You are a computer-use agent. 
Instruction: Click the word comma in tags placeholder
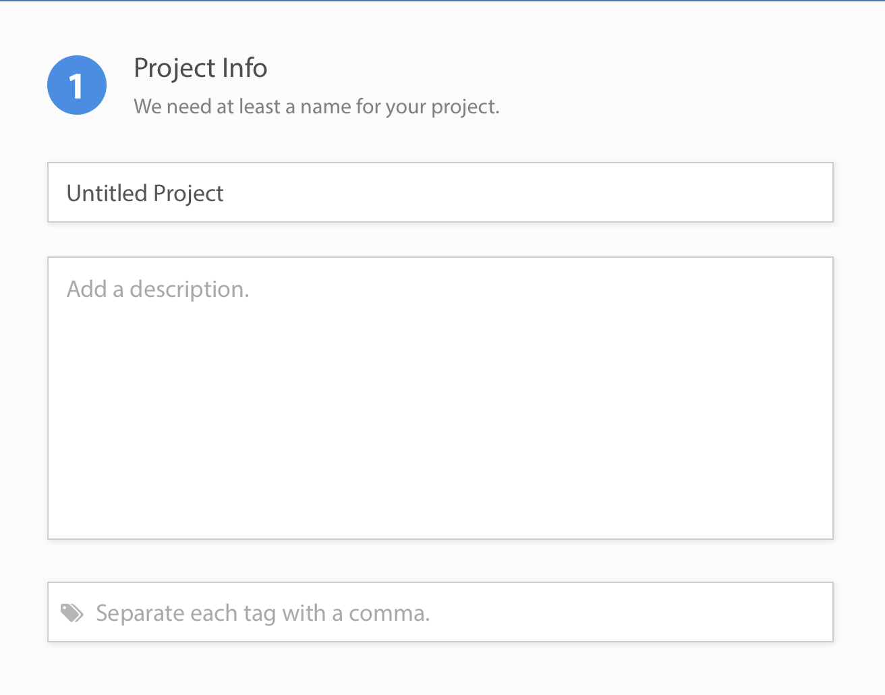(x=389, y=614)
